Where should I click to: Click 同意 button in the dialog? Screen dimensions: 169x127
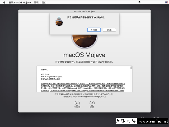pyautogui.click(x=109, y=30)
